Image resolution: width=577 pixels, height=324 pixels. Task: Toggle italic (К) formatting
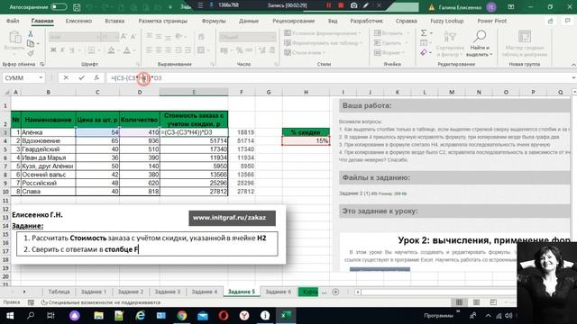[62, 50]
